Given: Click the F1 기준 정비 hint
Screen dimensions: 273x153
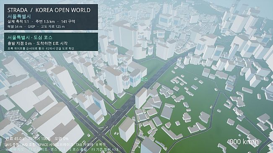Looking at the screenshot, I should click(x=101, y=149).
